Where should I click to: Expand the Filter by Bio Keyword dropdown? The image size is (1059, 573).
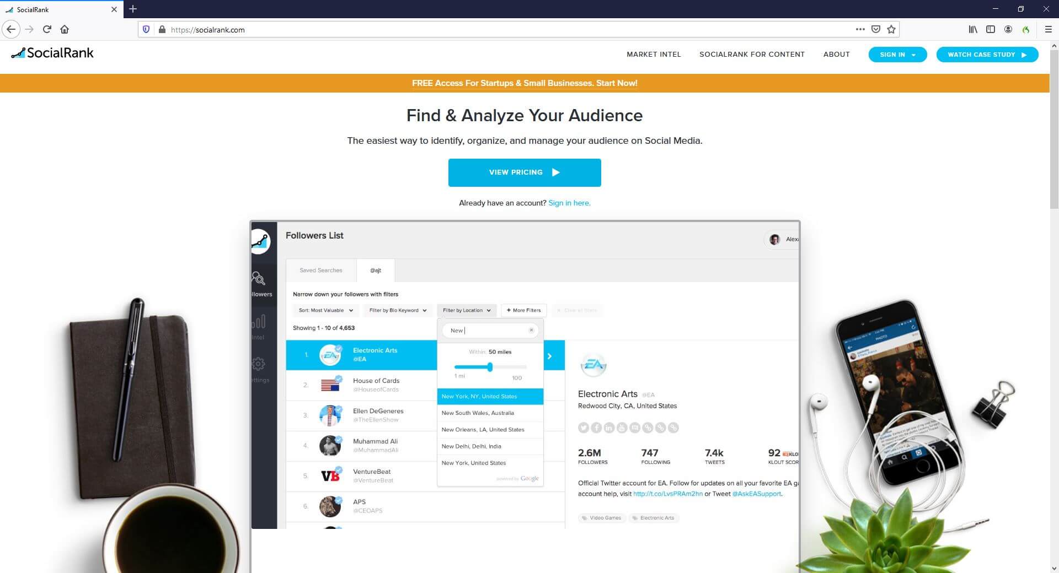coord(398,310)
